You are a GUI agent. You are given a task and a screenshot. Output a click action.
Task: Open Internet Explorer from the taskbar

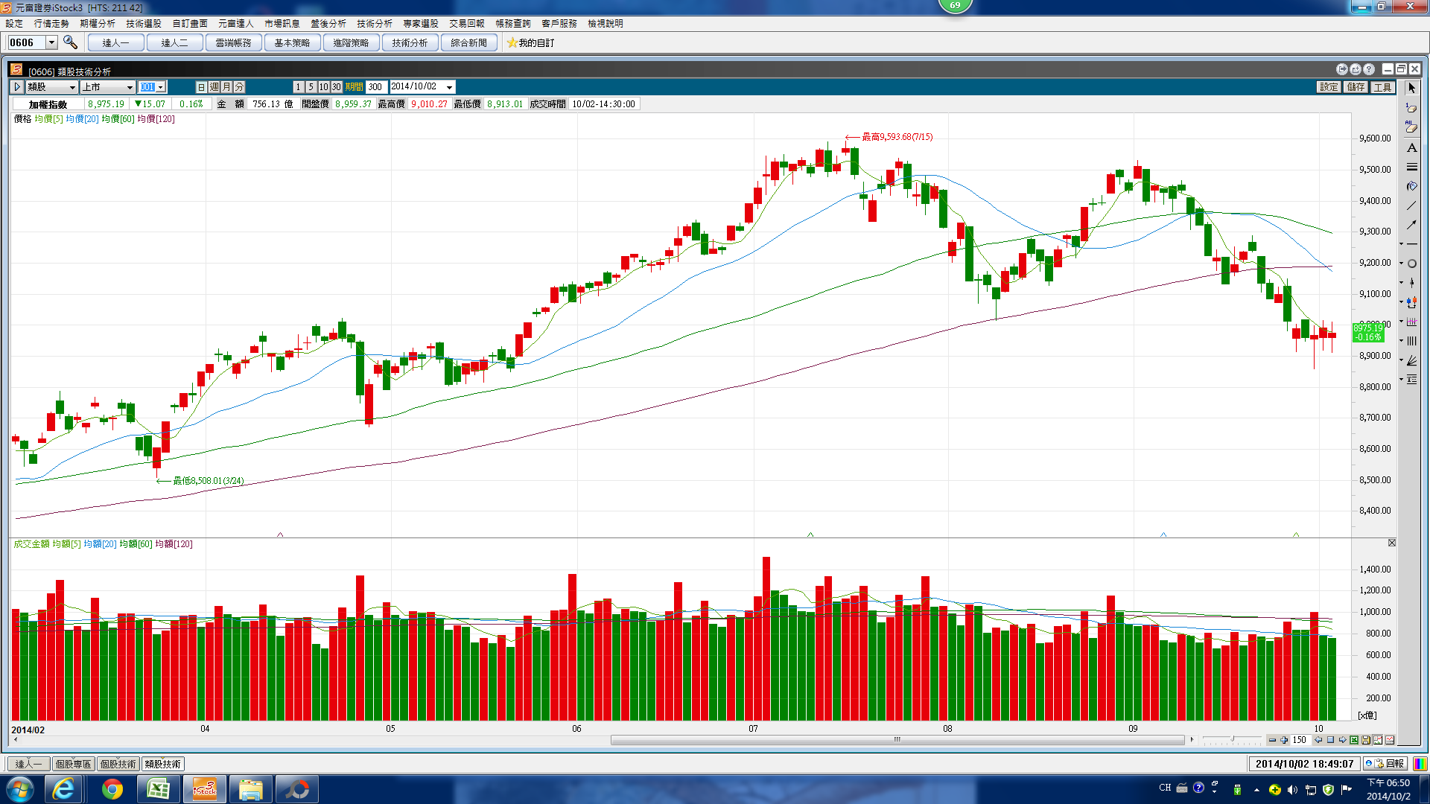click(64, 789)
